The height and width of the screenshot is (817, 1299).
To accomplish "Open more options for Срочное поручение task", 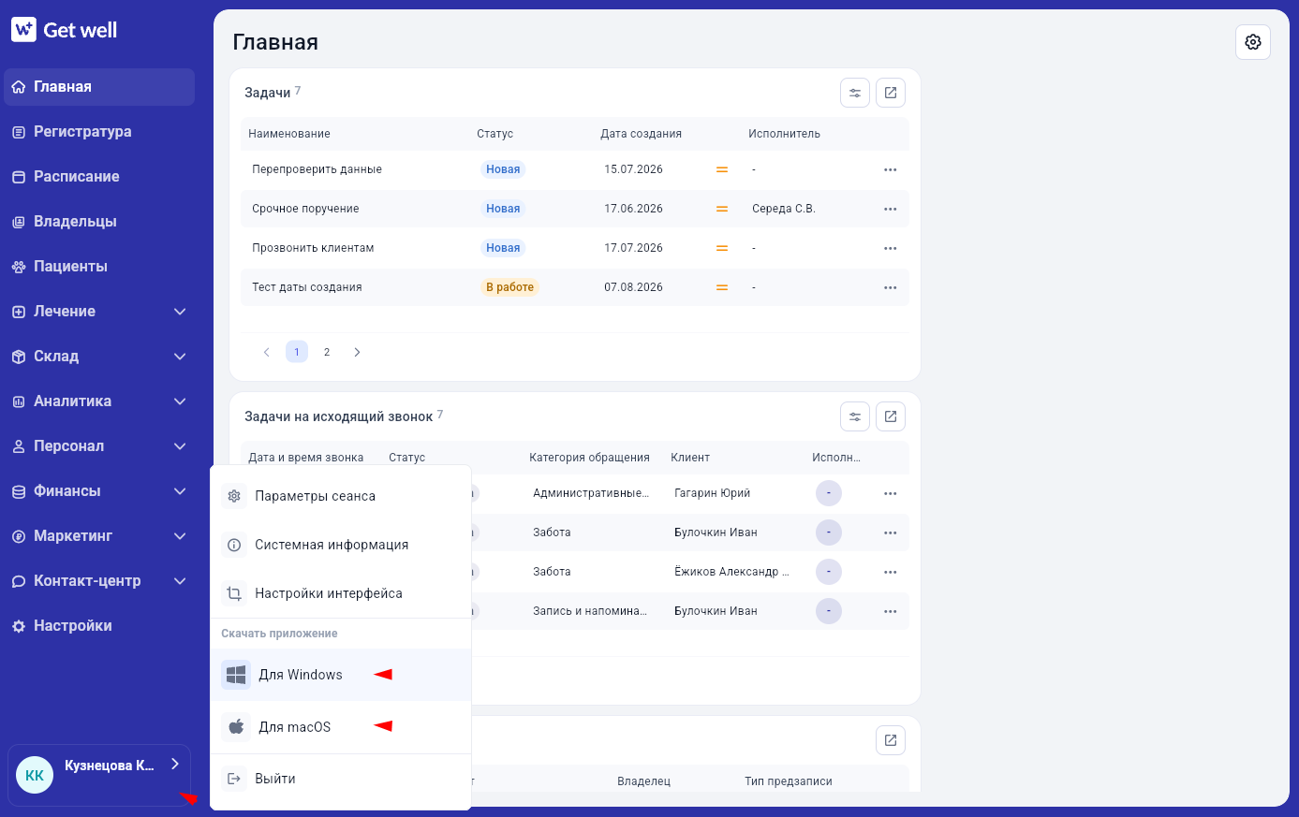I will pos(890,209).
